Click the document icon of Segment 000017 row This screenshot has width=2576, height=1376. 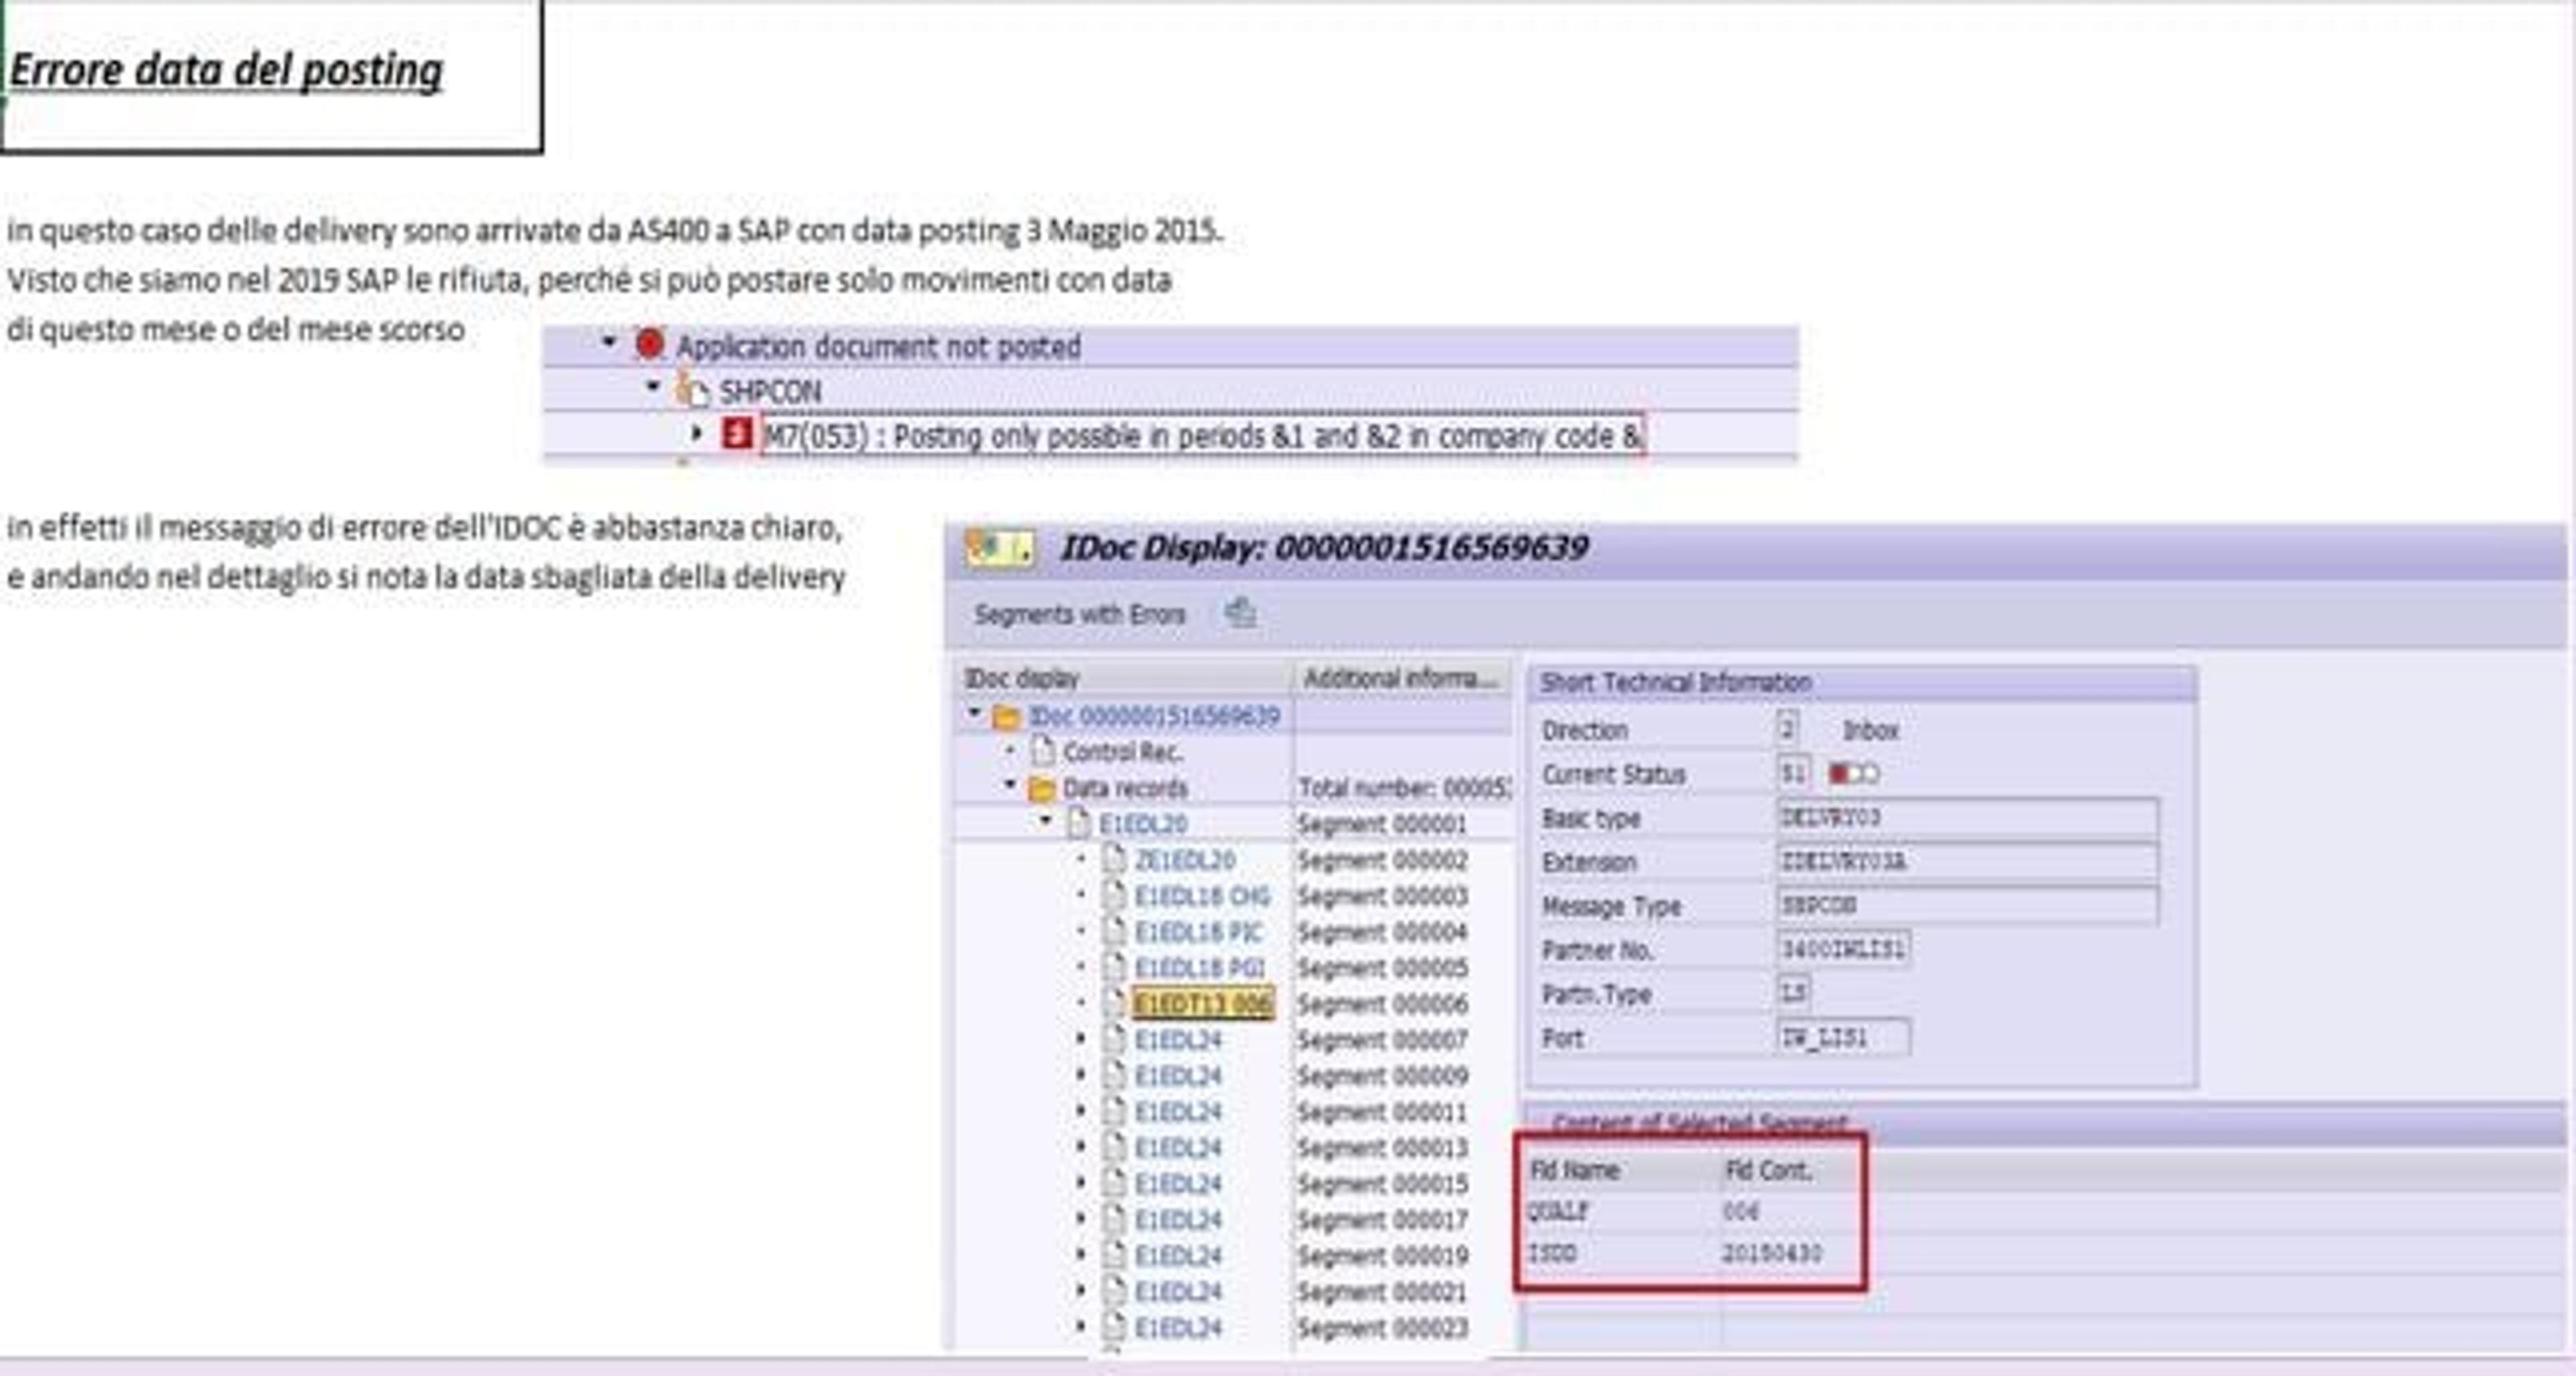(x=1115, y=1219)
